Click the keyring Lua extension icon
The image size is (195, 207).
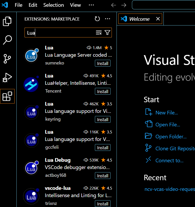tap(31, 113)
